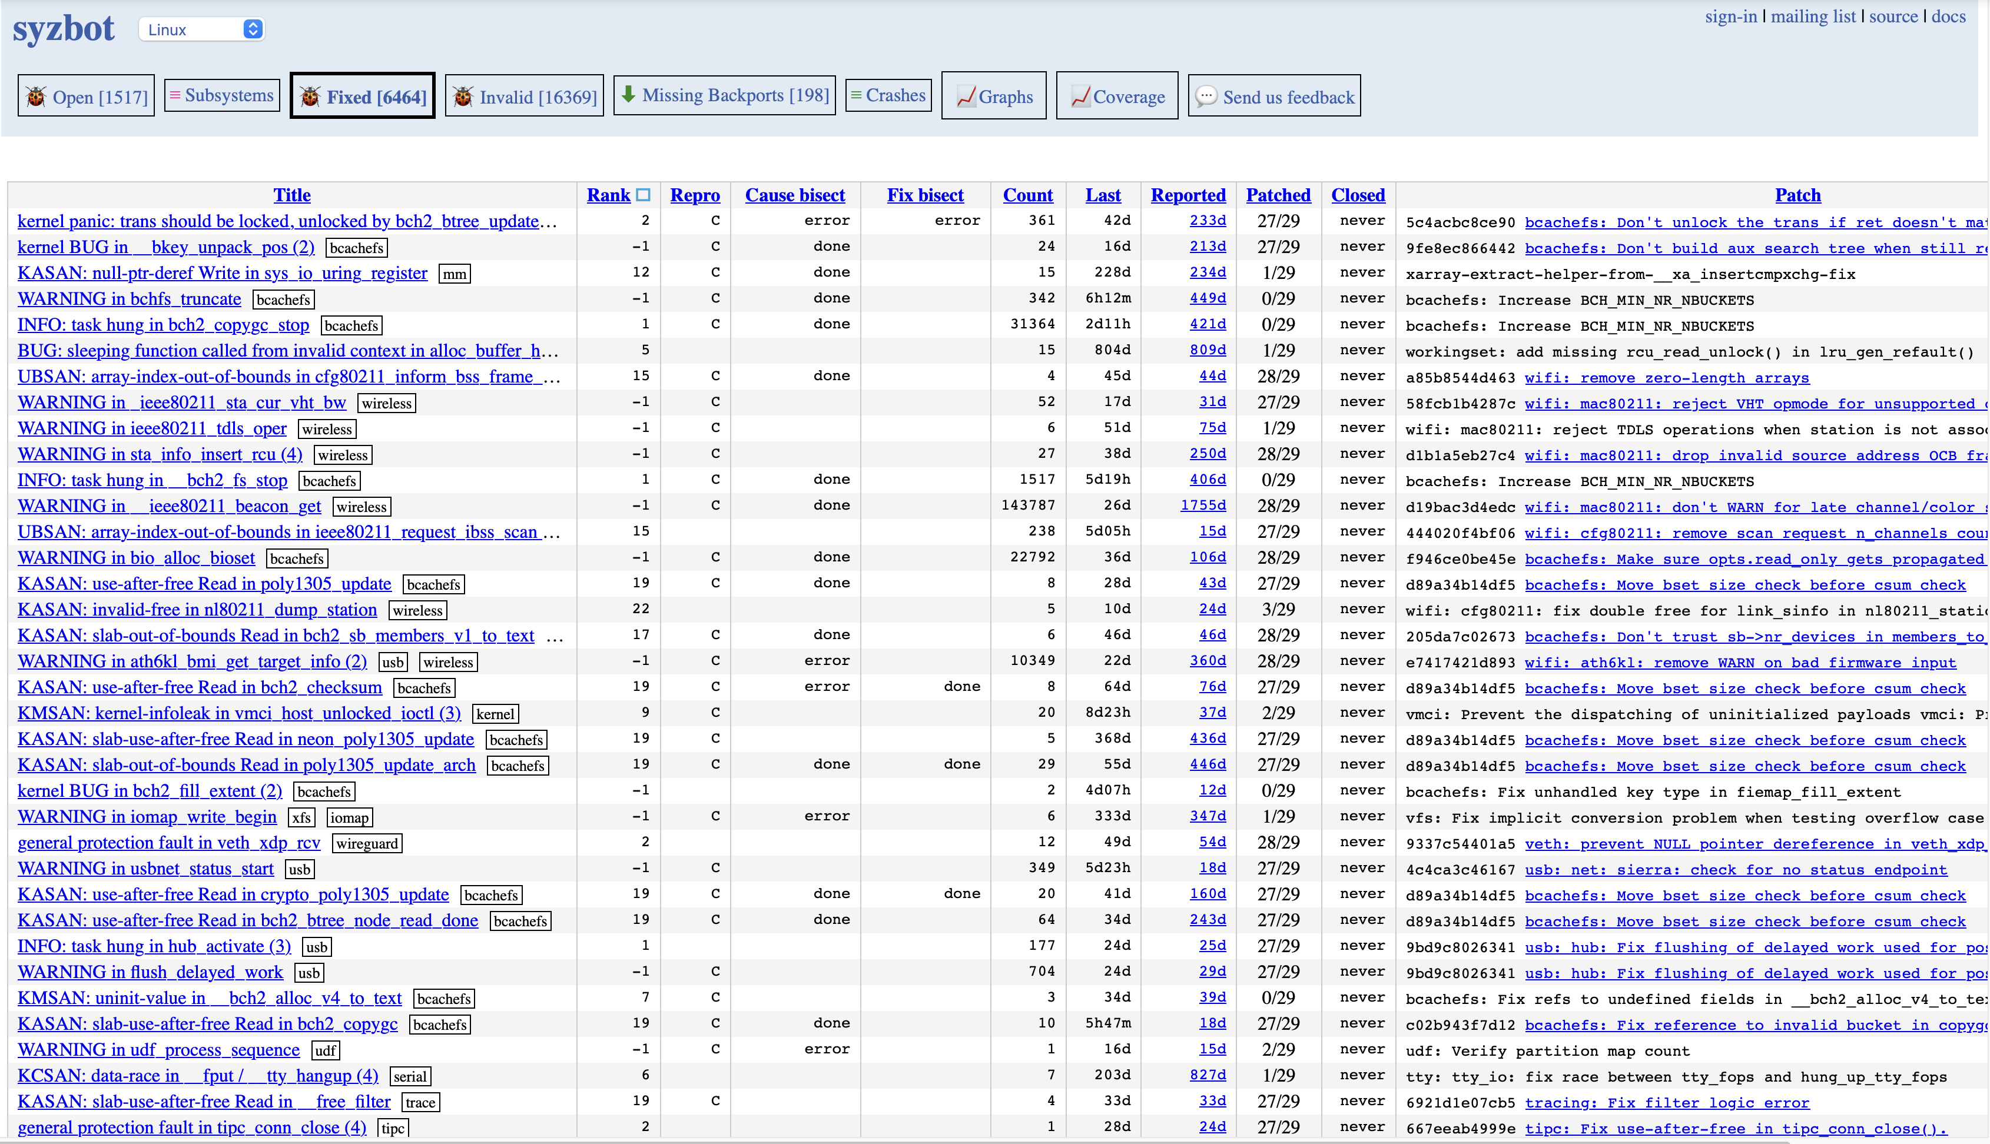Image resolution: width=1990 pixels, height=1144 pixels.
Task: Switch to the Subsystems tab
Action: 221,95
